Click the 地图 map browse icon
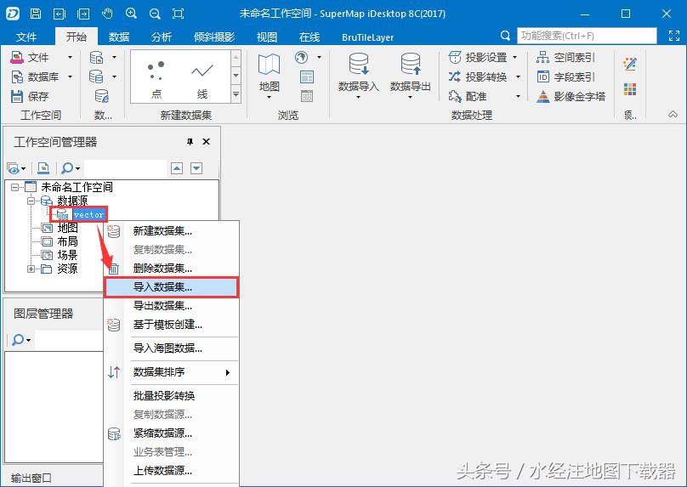 [269, 77]
